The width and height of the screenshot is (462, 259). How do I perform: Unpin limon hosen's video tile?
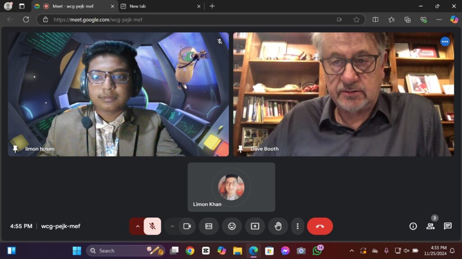[15, 149]
